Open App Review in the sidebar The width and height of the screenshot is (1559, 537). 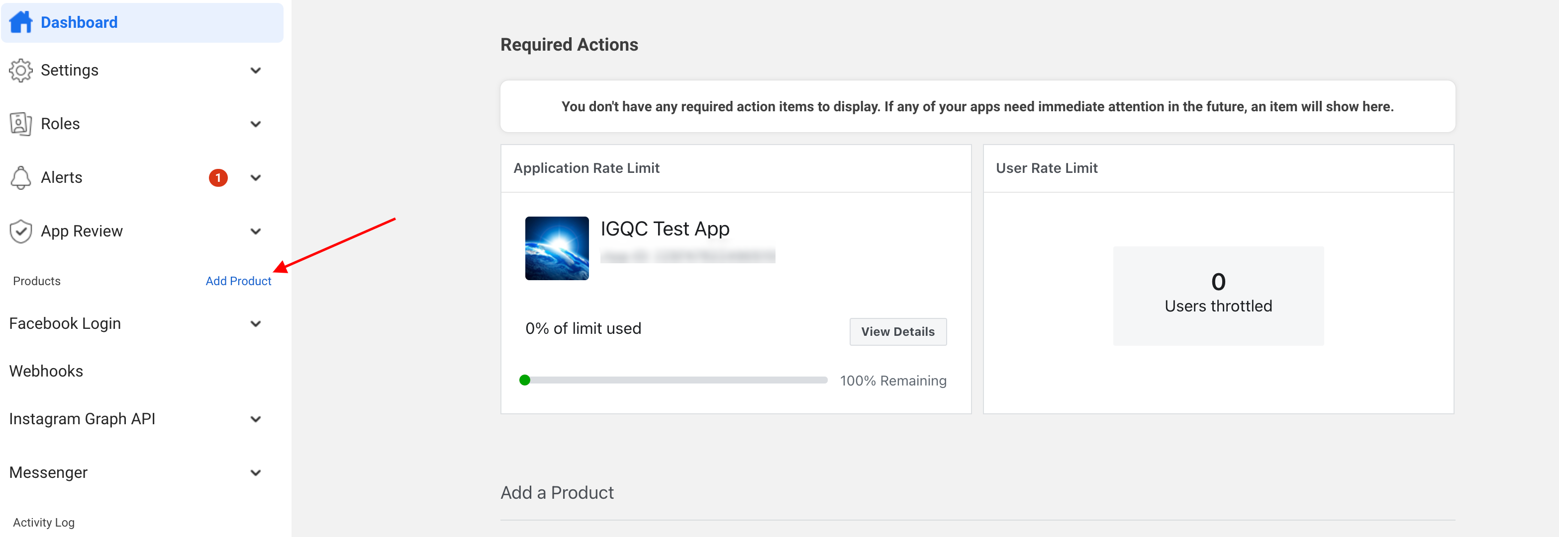click(82, 231)
